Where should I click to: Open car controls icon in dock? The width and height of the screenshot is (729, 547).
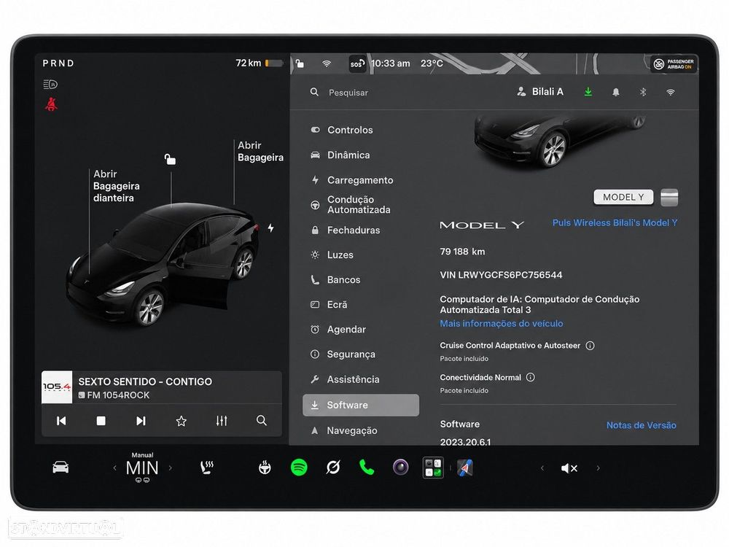tap(61, 467)
